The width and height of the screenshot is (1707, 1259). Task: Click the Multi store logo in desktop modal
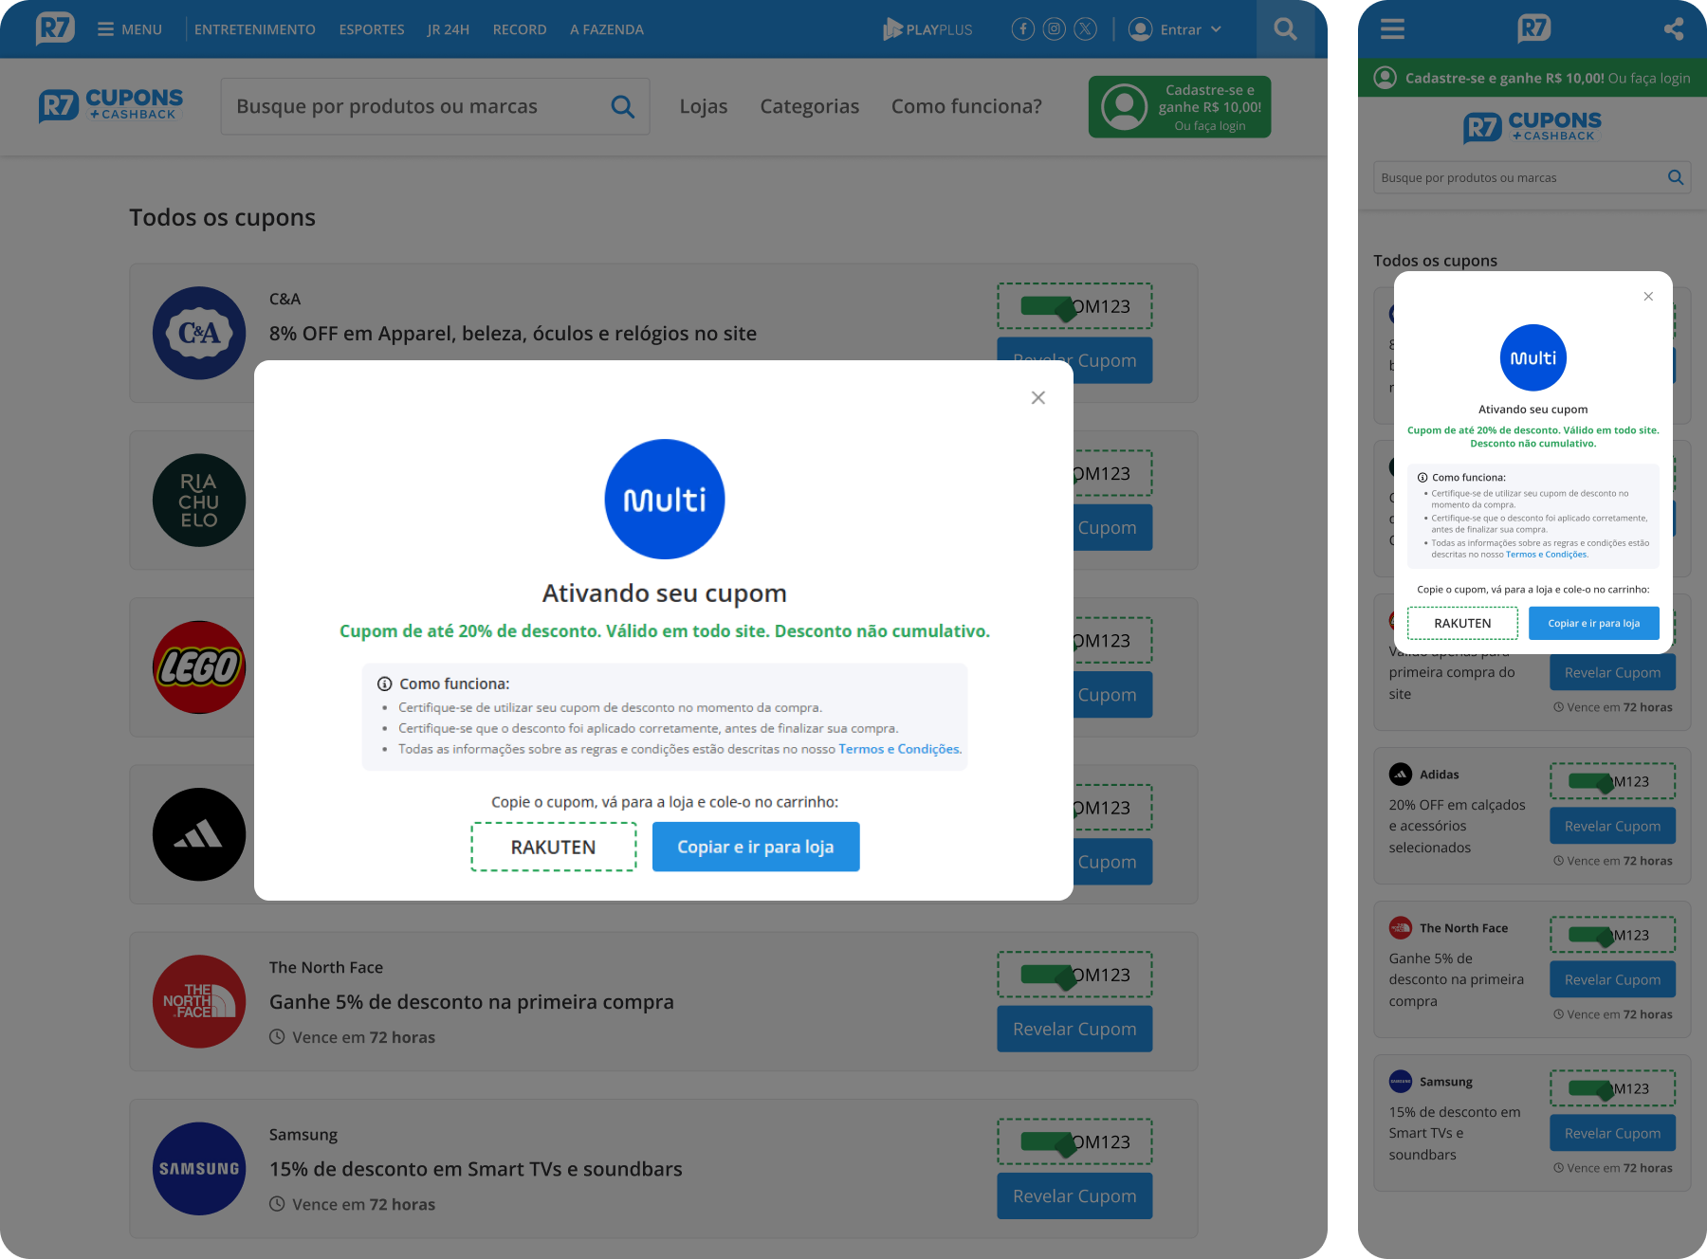[x=665, y=499]
